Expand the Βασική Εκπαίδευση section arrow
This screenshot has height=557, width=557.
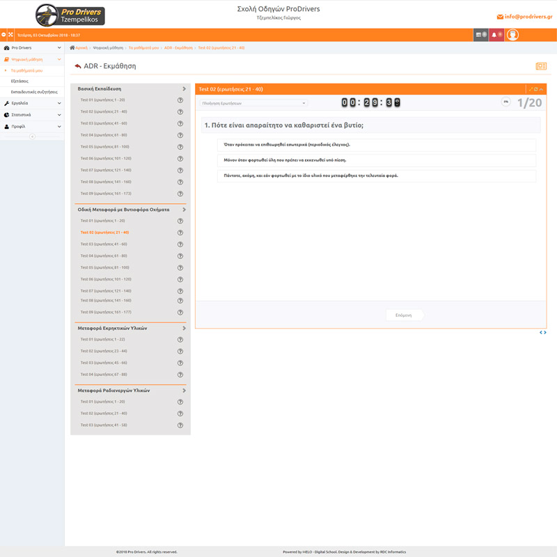click(184, 89)
